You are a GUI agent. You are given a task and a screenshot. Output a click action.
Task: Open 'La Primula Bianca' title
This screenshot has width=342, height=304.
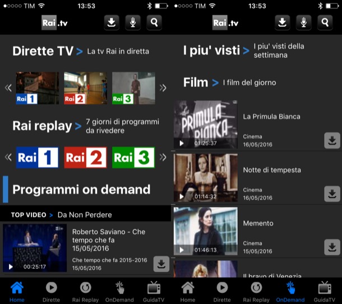[271, 117]
